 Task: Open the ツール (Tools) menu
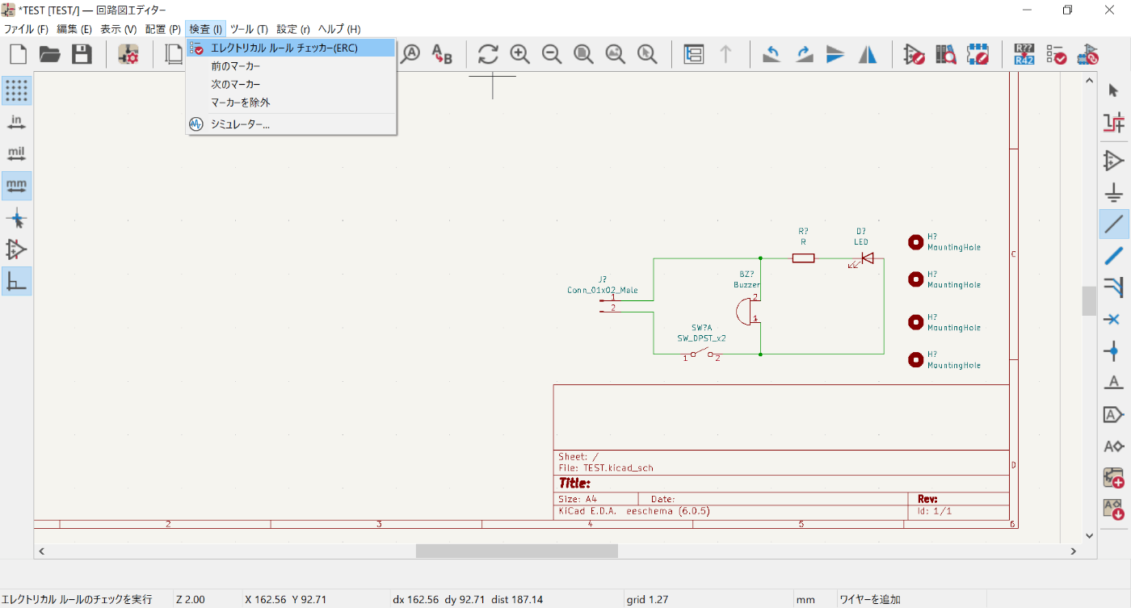click(x=250, y=29)
